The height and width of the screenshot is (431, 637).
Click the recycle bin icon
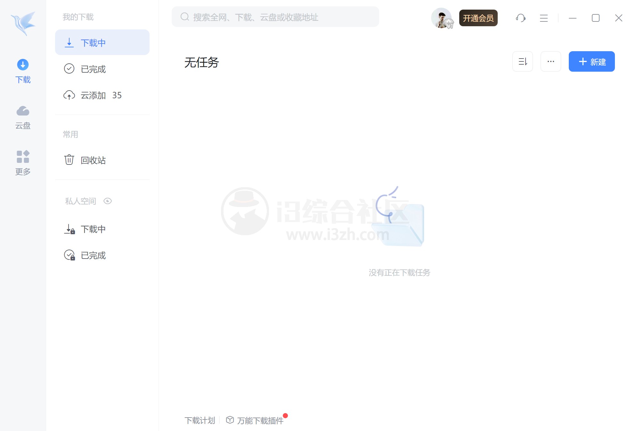(x=69, y=160)
